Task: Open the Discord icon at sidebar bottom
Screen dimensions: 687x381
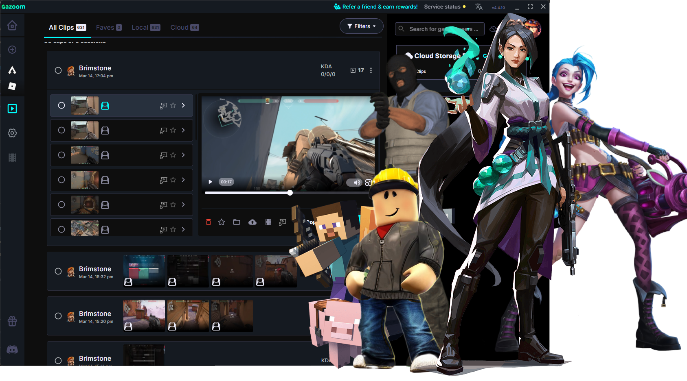Action: click(12, 349)
